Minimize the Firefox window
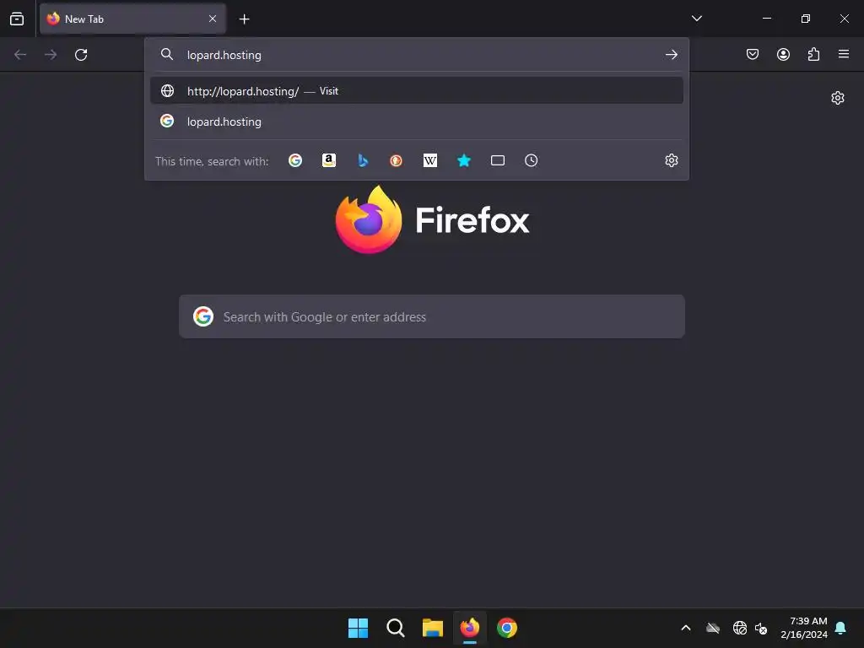Screen dimensions: 864x648 (766, 19)
